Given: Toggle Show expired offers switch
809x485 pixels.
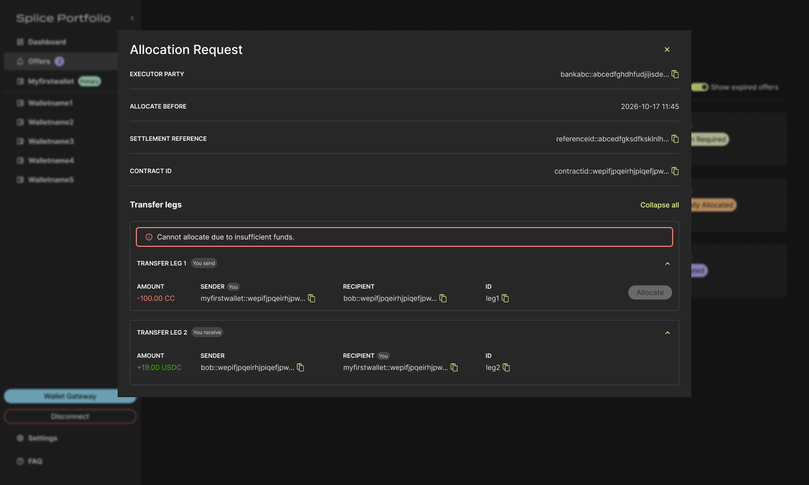Looking at the screenshot, I should click(700, 87).
